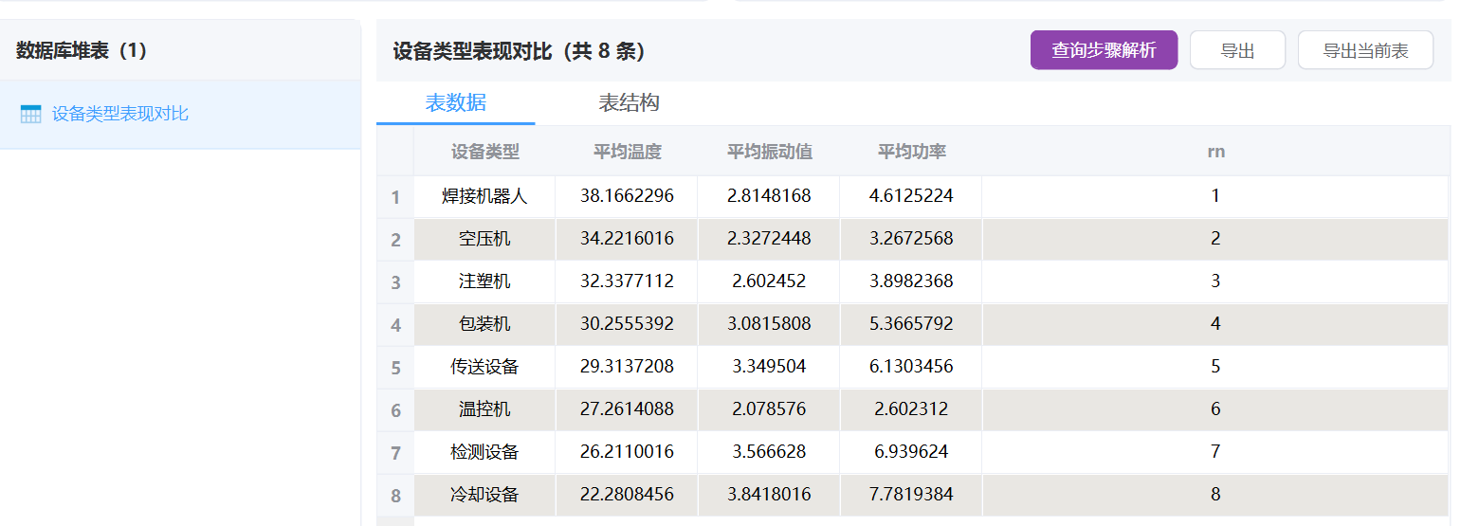The width and height of the screenshot is (1461, 526).
Task: Click the 传送设备 vibration value 3.349504
Action: [x=769, y=367]
